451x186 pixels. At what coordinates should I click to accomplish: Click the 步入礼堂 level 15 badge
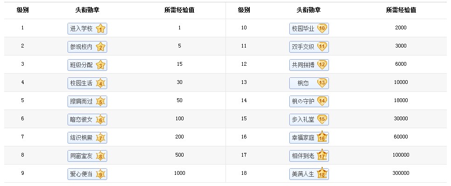pos(309,119)
